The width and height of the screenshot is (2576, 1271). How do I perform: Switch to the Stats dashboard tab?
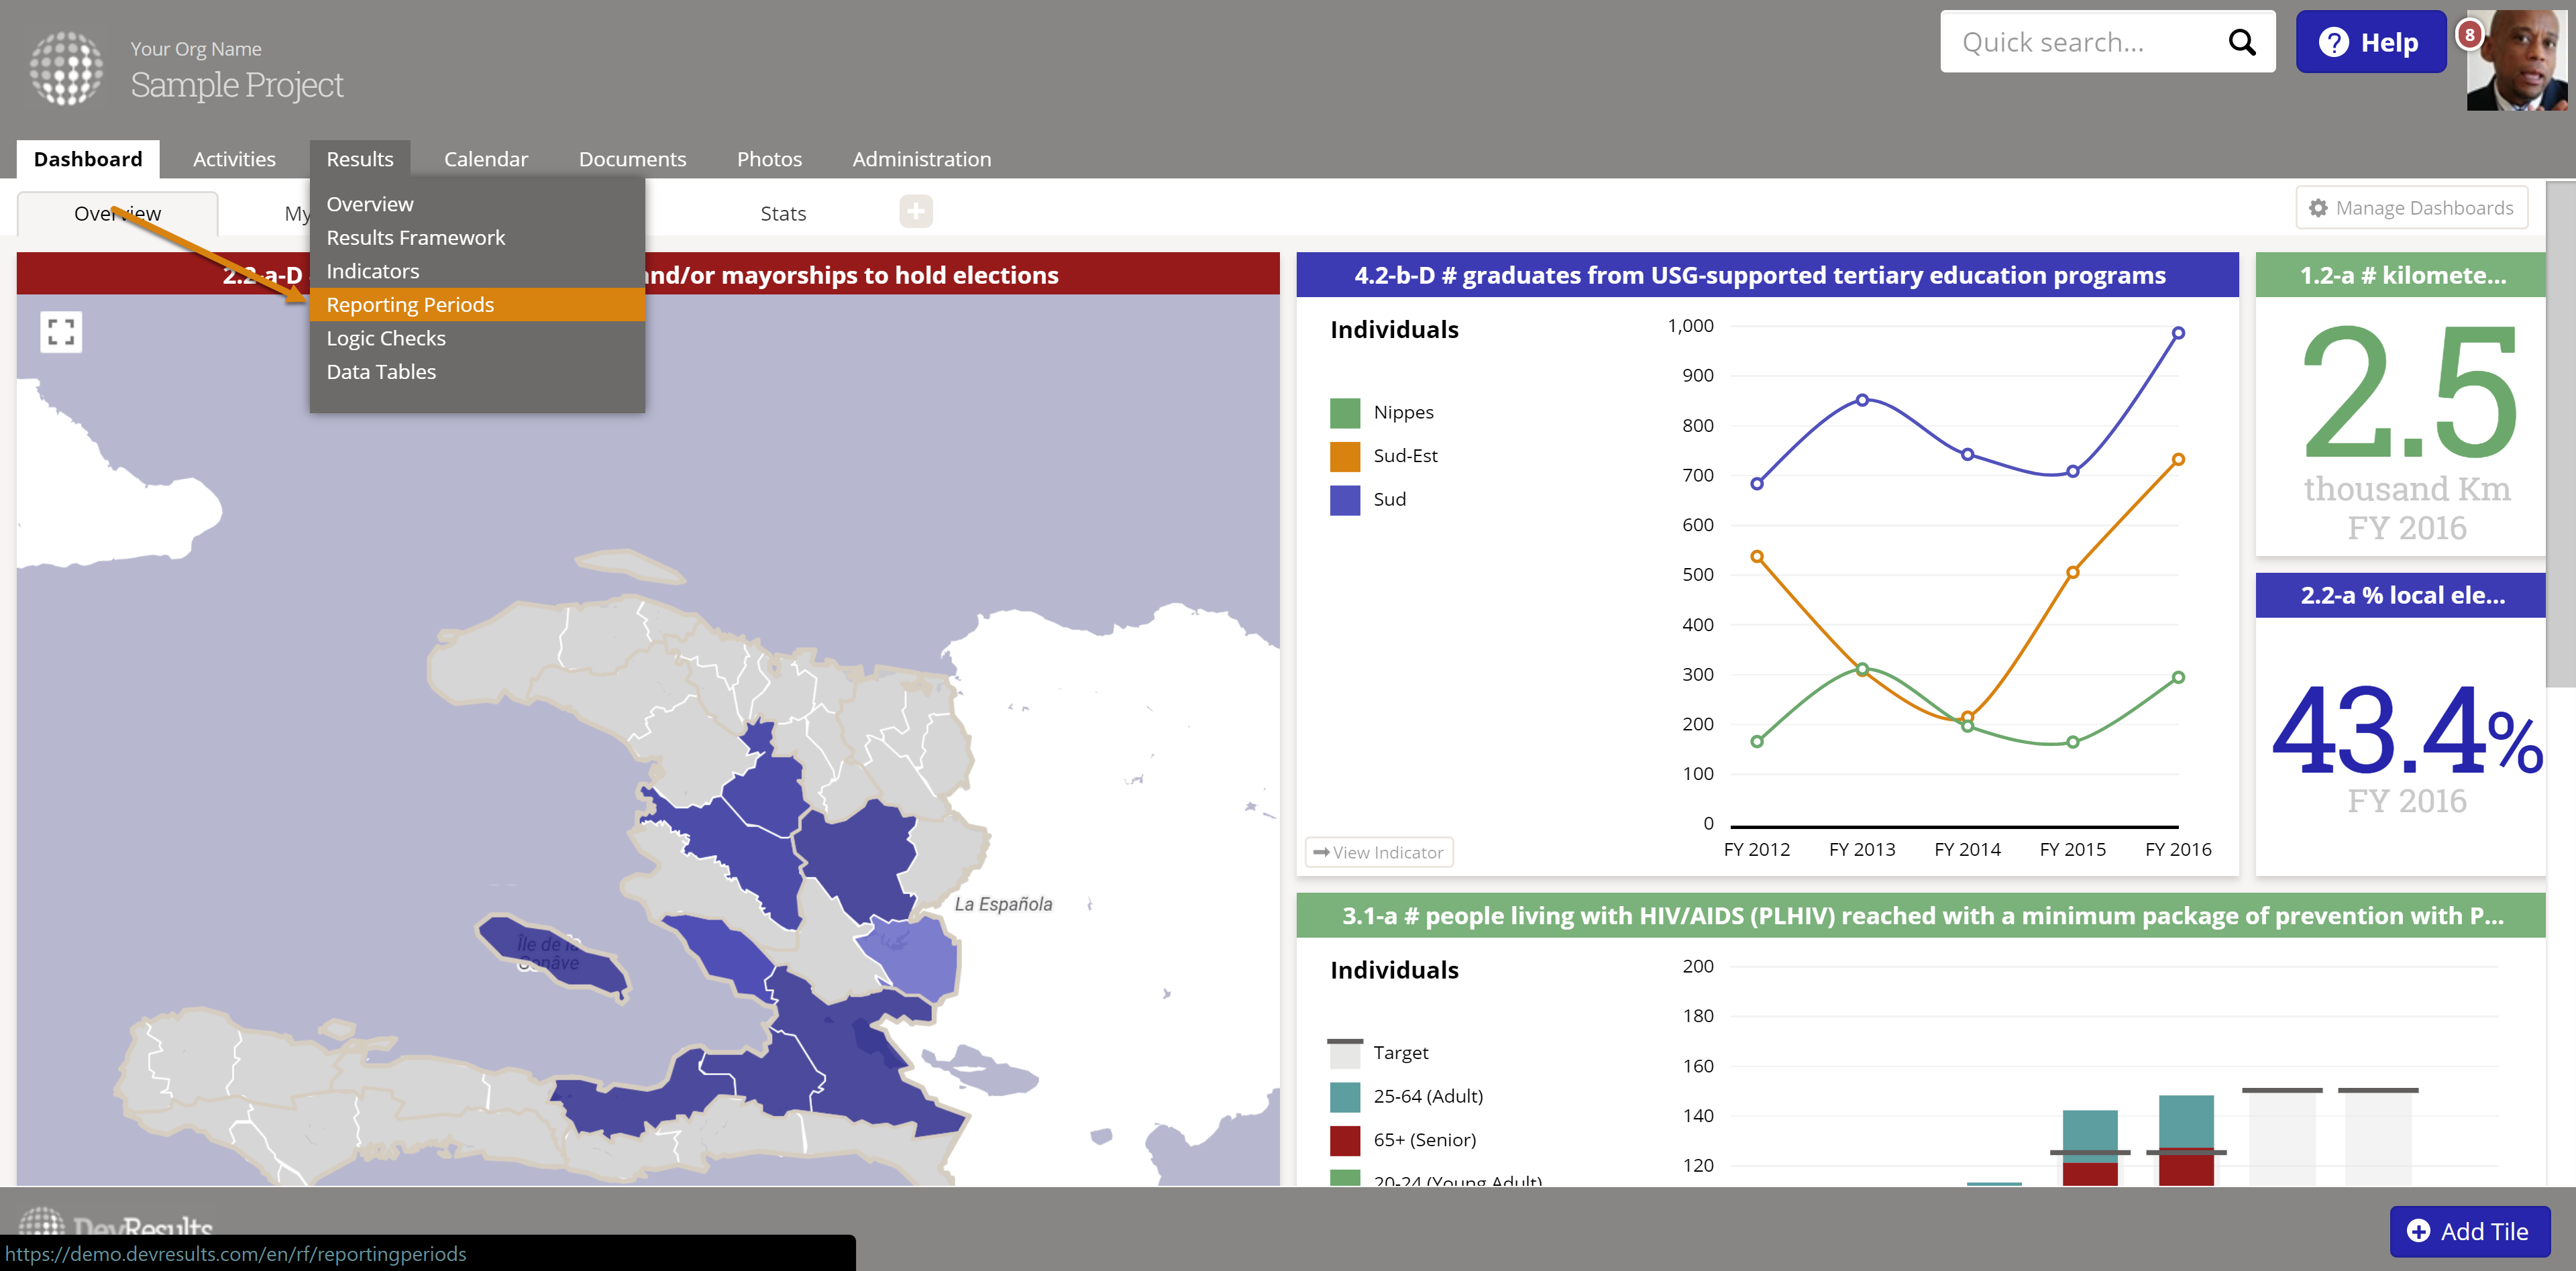(x=782, y=212)
